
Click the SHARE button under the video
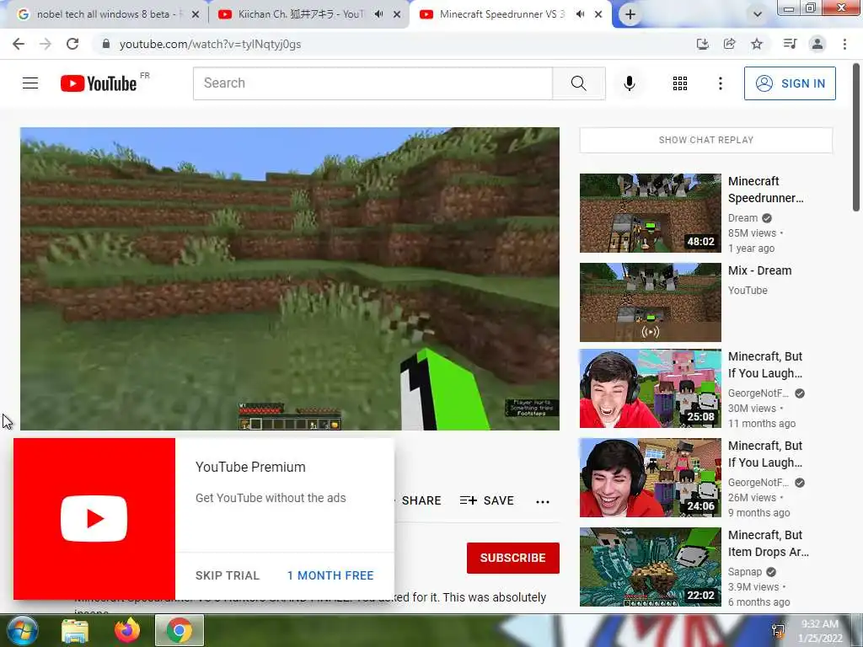[x=421, y=500]
